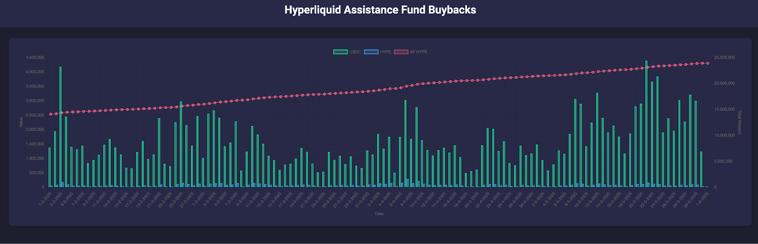This screenshot has width=758, height=244.
Task: Toggle the HYPE dataset in the legend
Action: tap(378, 52)
